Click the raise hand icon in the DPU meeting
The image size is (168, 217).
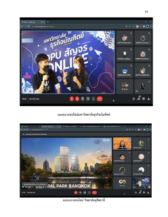tap(83, 99)
